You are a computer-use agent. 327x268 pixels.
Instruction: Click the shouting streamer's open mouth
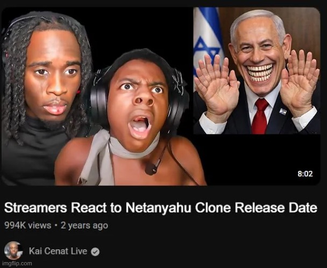tap(140, 125)
